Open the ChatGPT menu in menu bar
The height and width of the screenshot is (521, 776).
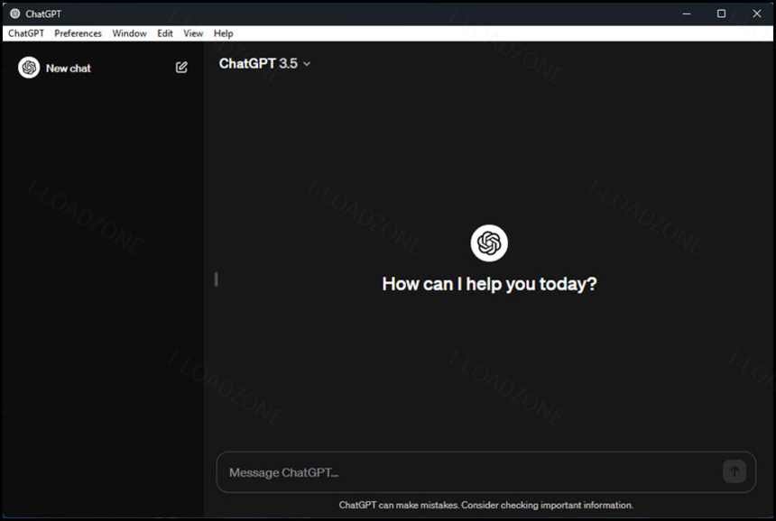26,33
